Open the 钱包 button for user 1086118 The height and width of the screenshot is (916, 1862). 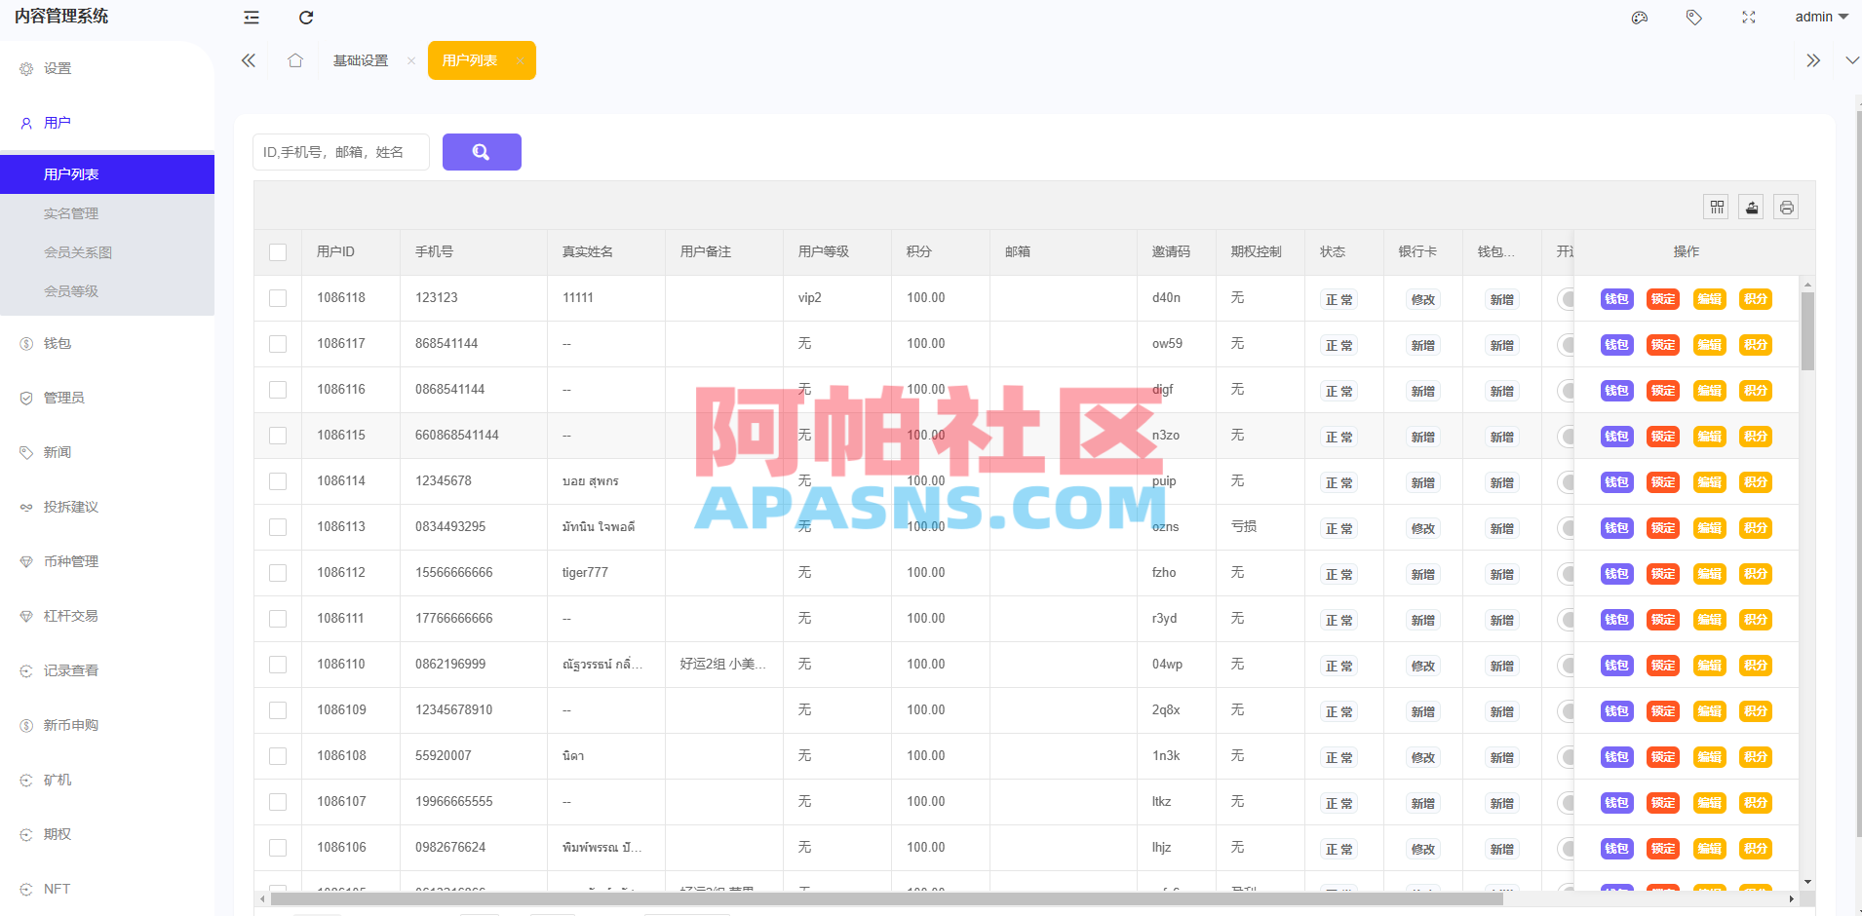[1616, 299]
